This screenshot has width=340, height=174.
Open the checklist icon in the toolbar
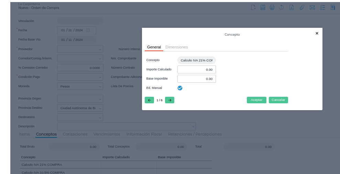point(322,8)
